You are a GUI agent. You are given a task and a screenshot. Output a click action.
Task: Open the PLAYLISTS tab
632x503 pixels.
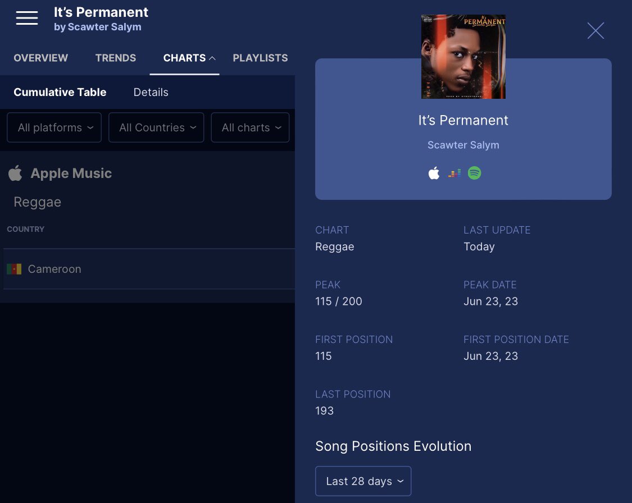pos(260,58)
